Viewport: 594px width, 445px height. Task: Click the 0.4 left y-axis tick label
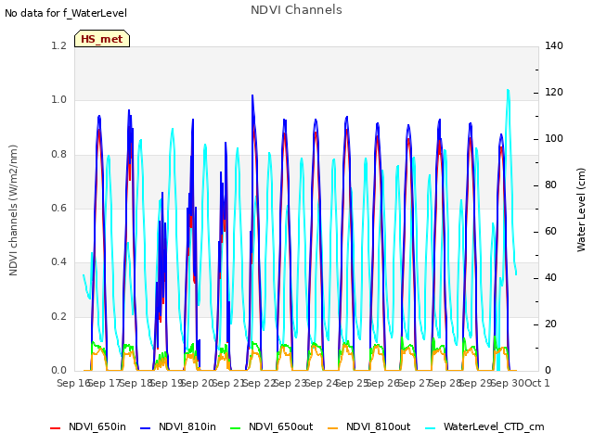tap(58, 261)
